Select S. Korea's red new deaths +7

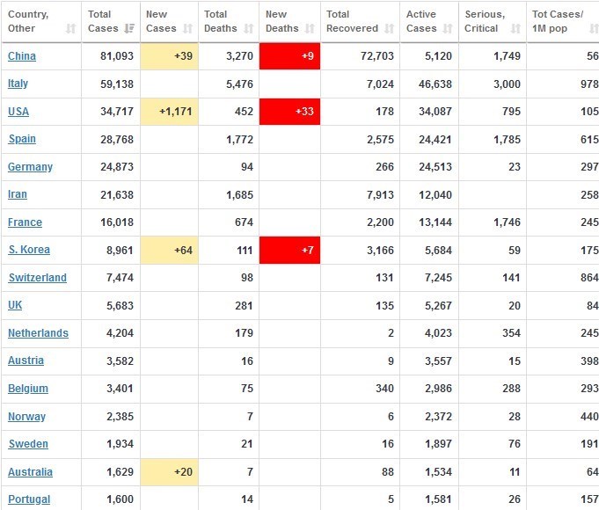[x=289, y=251]
